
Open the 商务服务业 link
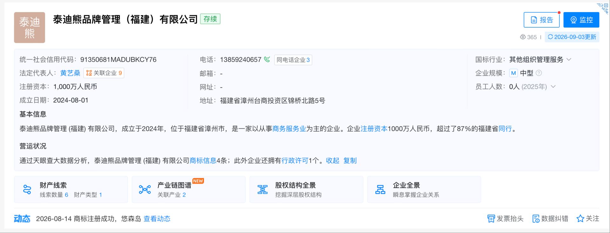[289, 129]
